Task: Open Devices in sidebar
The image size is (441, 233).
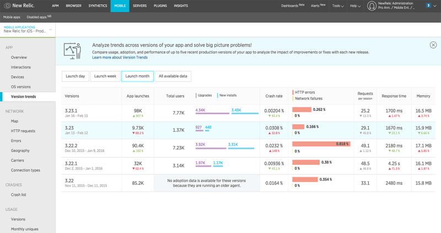Action: point(18,77)
